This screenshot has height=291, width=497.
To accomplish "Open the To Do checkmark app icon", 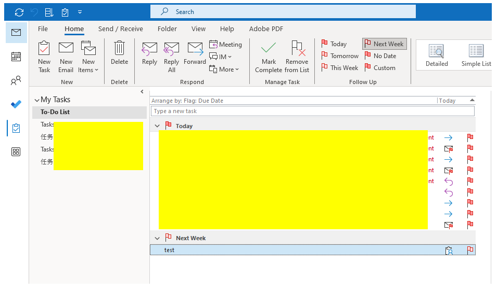I will 16,104.
